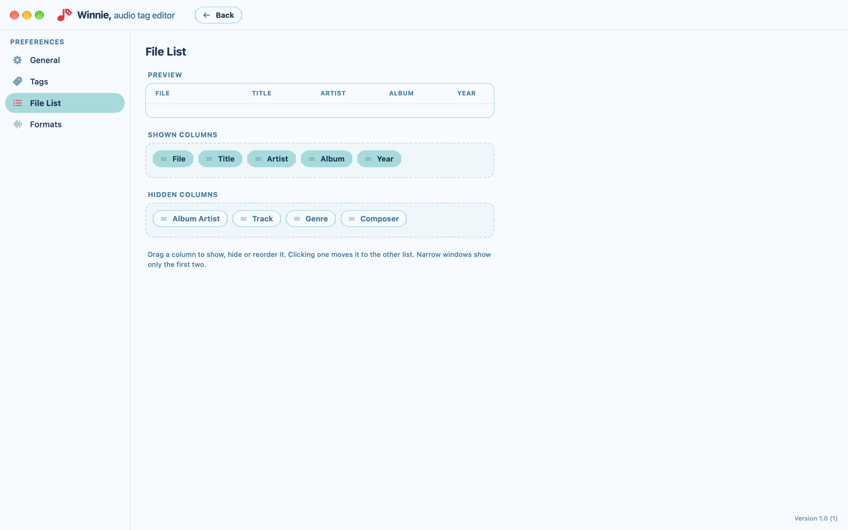Click the drag handle on the Year chip

(x=368, y=159)
